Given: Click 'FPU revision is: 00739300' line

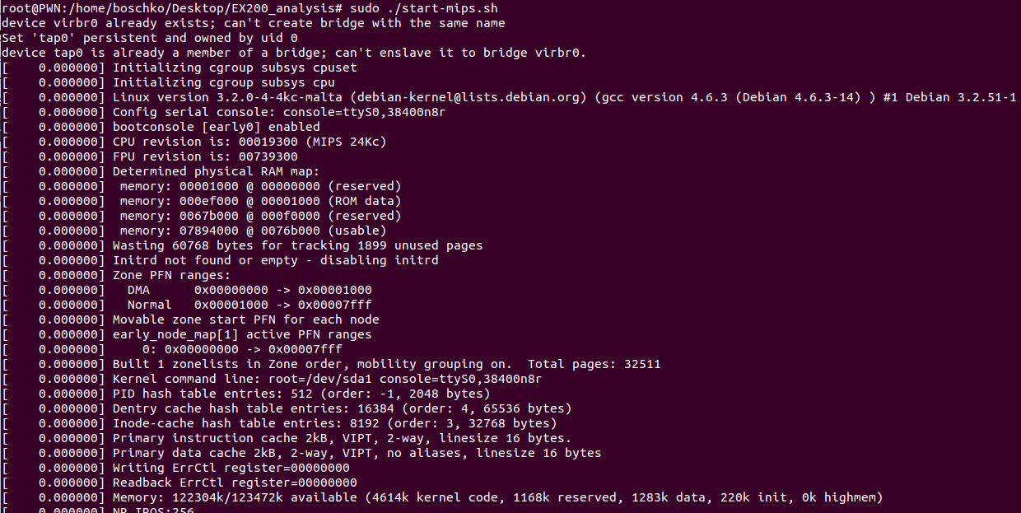Looking at the screenshot, I should pyautogui.click(x=205, y=156).
